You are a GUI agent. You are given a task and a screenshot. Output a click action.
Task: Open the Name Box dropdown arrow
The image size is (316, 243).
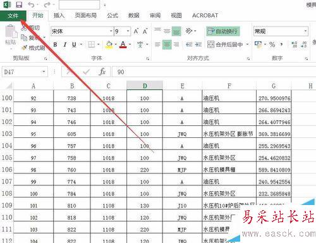(44, 72)
